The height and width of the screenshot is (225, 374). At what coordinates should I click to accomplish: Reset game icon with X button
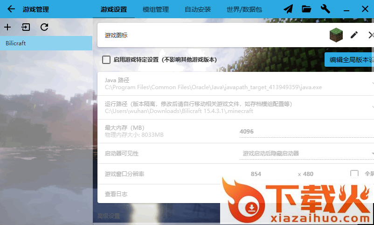[x=371, y=35]
